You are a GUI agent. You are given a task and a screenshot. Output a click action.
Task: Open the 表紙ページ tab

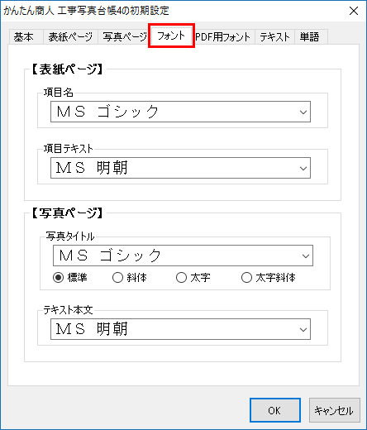click(70, 37)
